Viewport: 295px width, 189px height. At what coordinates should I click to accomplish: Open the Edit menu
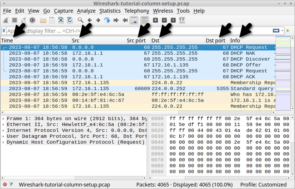pyautogui.click(x=20, y=11)
